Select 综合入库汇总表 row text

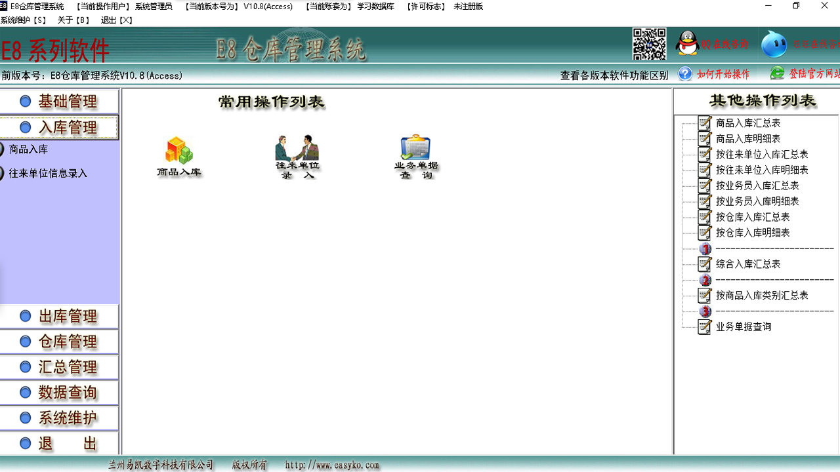coord(748,264)
